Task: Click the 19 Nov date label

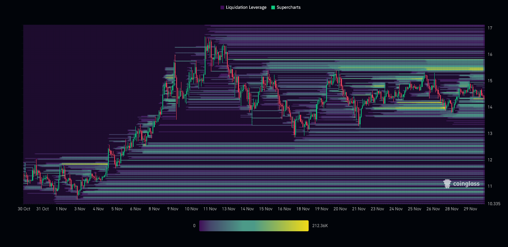Action: click(x=322, y=209)
